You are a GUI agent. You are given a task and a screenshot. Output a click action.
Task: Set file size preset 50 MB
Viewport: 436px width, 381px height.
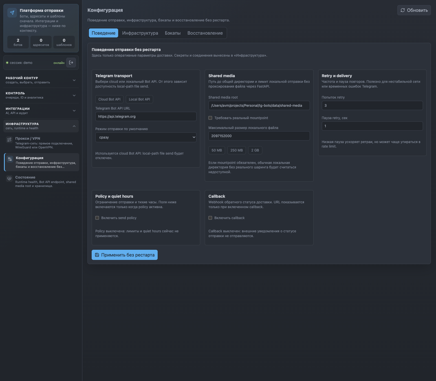tap(217, 150)
